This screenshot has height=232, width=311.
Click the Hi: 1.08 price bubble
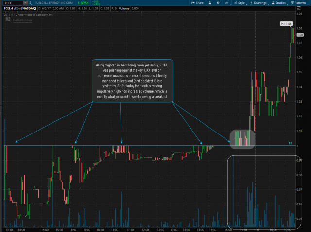point(286,24)
